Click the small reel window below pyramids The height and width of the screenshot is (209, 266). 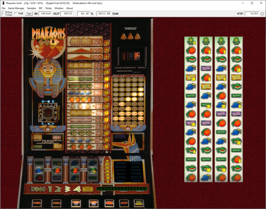pyautogui.click(x=132, y=56)
